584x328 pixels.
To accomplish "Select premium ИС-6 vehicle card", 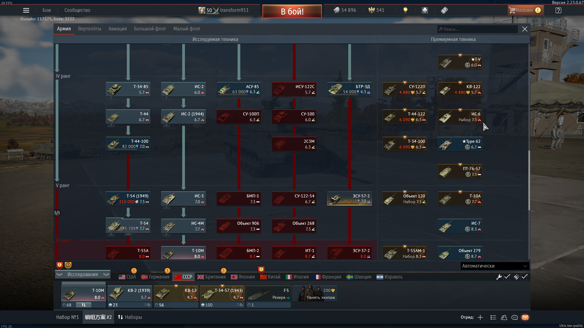I will pyautogui.click(x=460, y=117).
